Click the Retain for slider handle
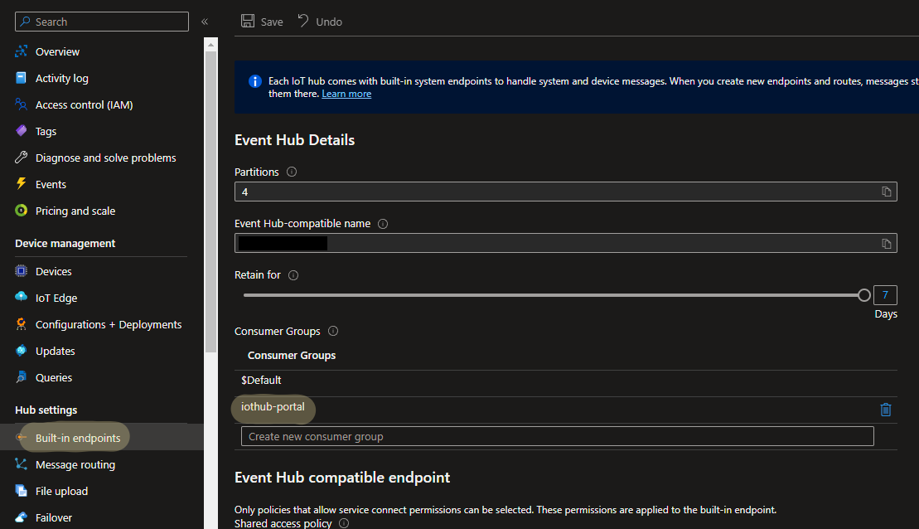 [864, 295]
